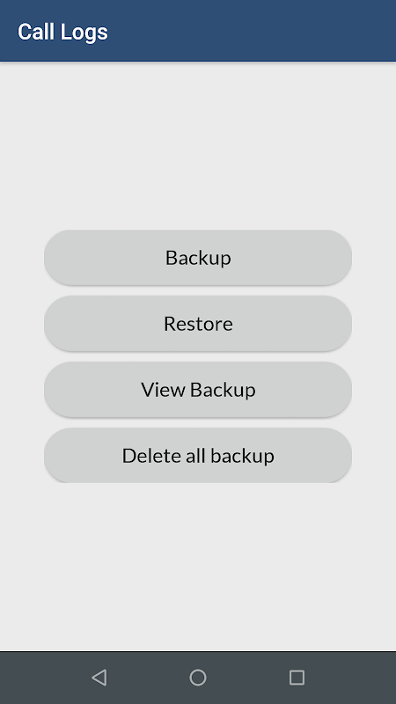Viewport: 396px width, 704px height.
Task: Open recent apps via square icon
Action: (x=297, y=677)
